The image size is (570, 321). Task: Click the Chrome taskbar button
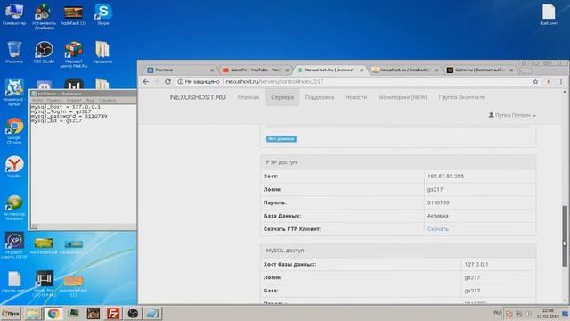click(x=53, y=313)
